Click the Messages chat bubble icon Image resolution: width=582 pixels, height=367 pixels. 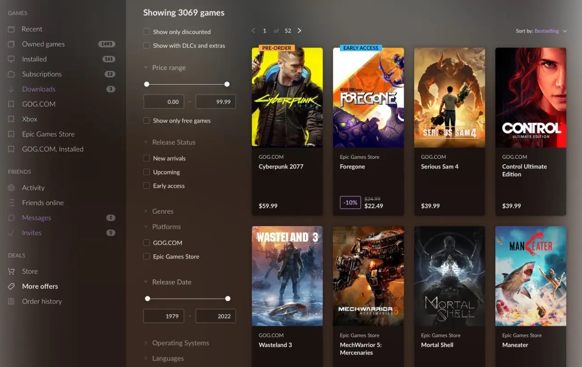point(11,218)
